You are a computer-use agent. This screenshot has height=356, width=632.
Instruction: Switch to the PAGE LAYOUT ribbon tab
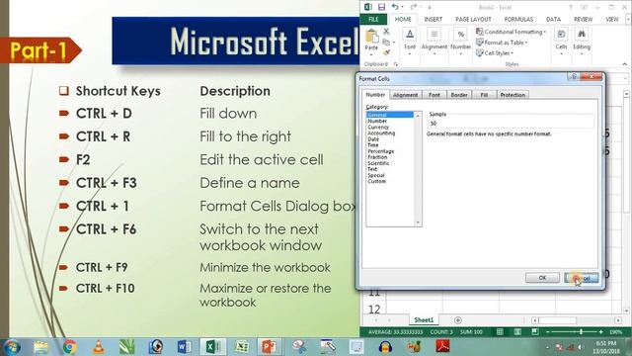click(x=473, y=20)
